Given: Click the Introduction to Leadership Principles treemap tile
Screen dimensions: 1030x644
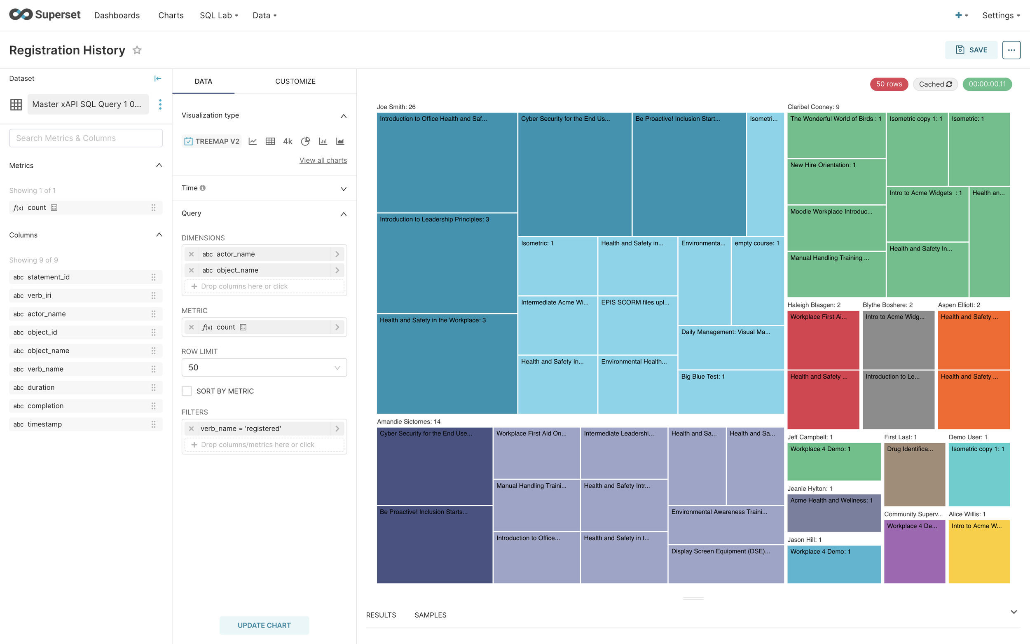Looking at the screenshot, I should point(447,263).
